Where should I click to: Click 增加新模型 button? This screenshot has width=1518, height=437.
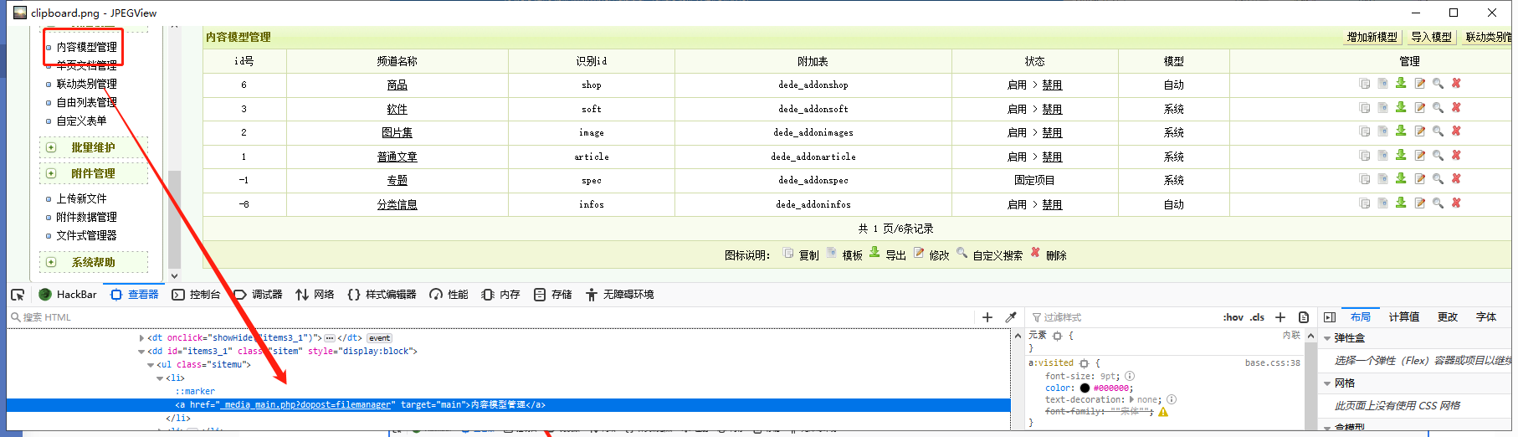(x=1372, y=37)
